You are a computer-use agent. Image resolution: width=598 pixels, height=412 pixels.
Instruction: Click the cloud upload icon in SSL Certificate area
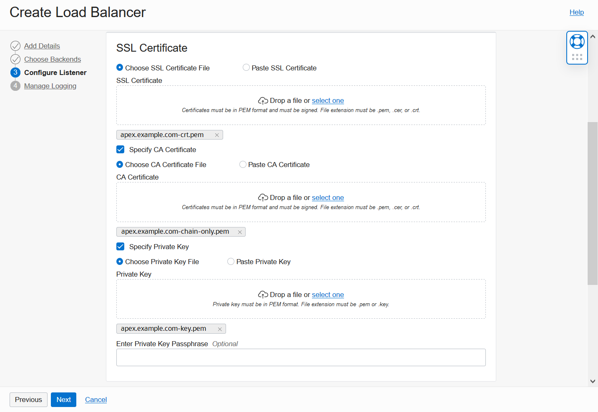pos(263,100)
